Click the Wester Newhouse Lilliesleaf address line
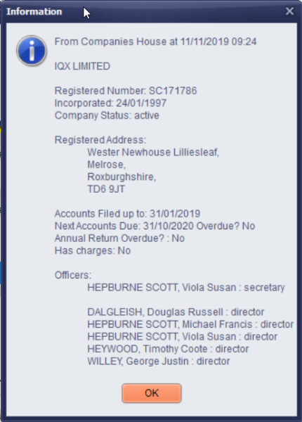 (153, 153)
